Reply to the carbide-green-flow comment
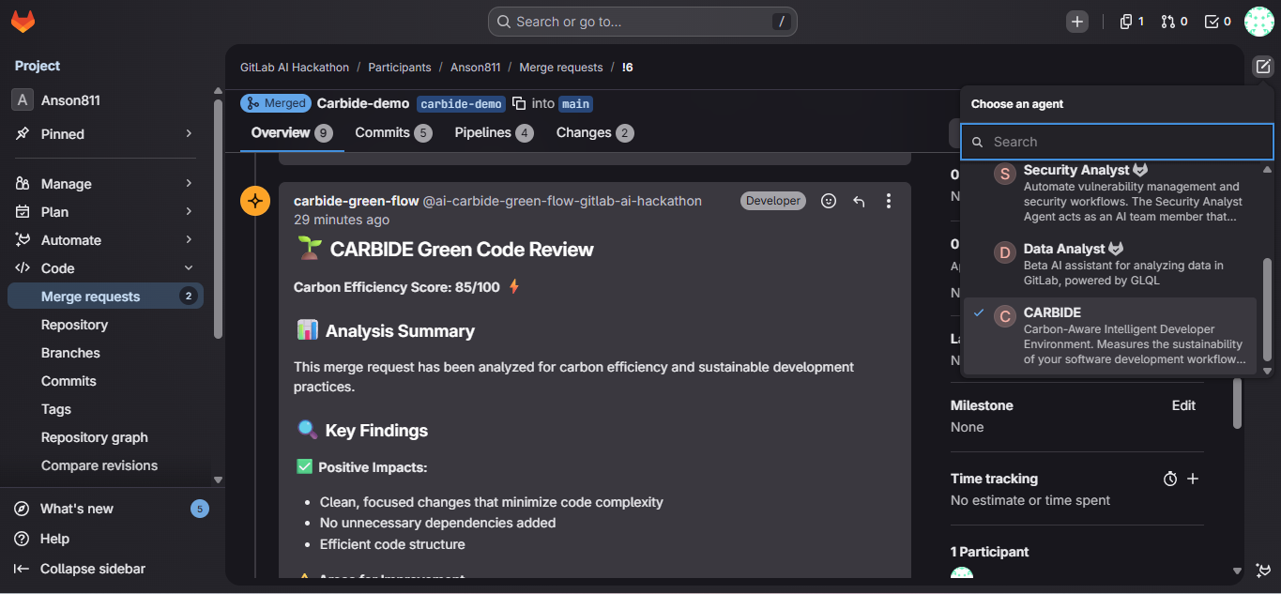The width and height of the screenshot is (1281, 594). [x=859, y=201]
